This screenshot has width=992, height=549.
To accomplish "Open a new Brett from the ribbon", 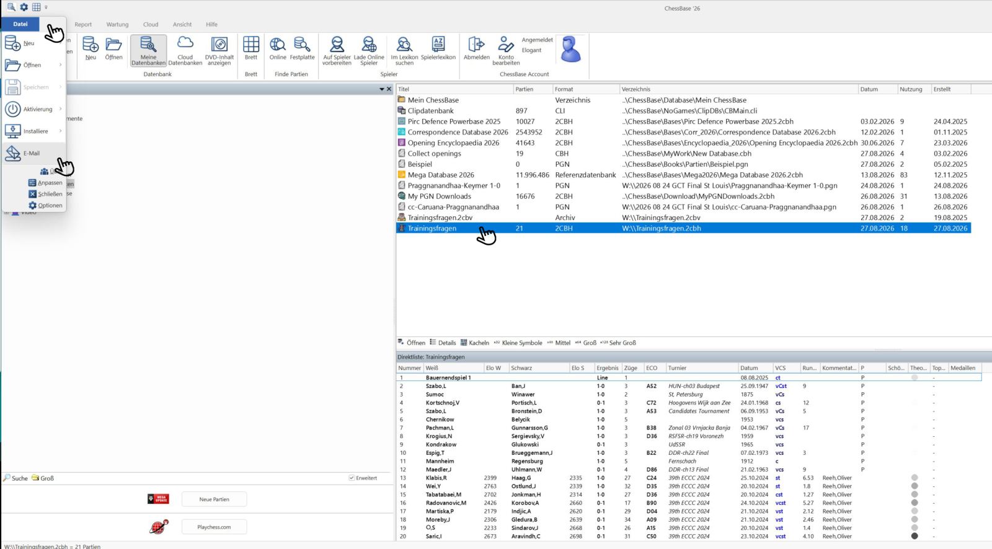I will pos(251,48).
